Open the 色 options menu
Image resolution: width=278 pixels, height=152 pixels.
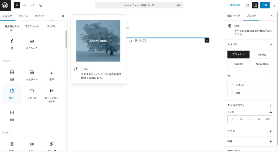click(271, 76)
